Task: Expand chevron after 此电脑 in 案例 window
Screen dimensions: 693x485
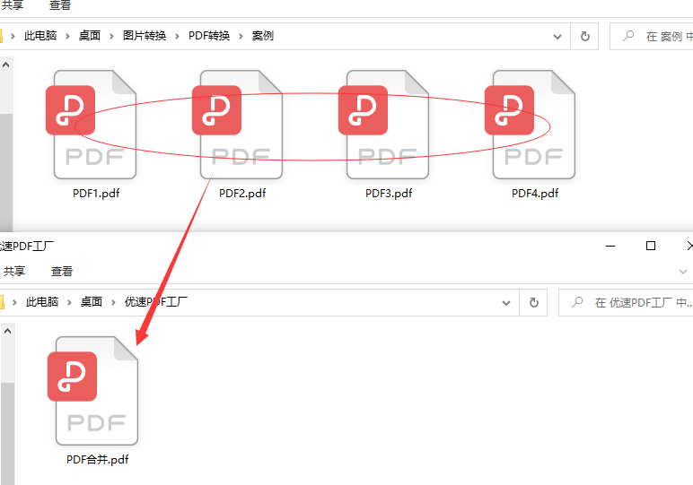Action: [x=67, y=36]
